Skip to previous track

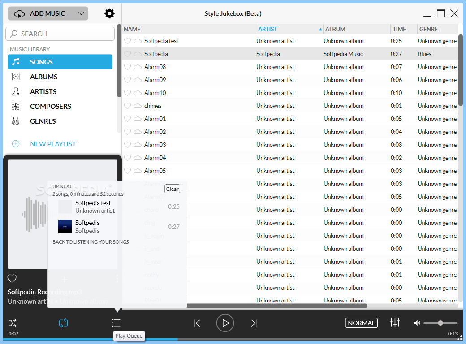point(197,323)
